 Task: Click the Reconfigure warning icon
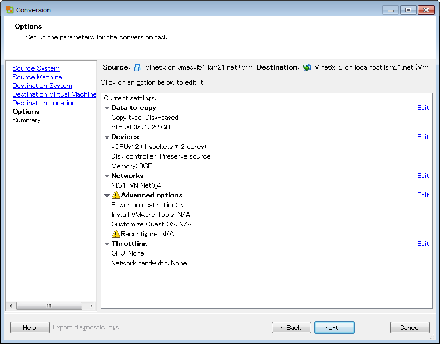click(116, 234)
